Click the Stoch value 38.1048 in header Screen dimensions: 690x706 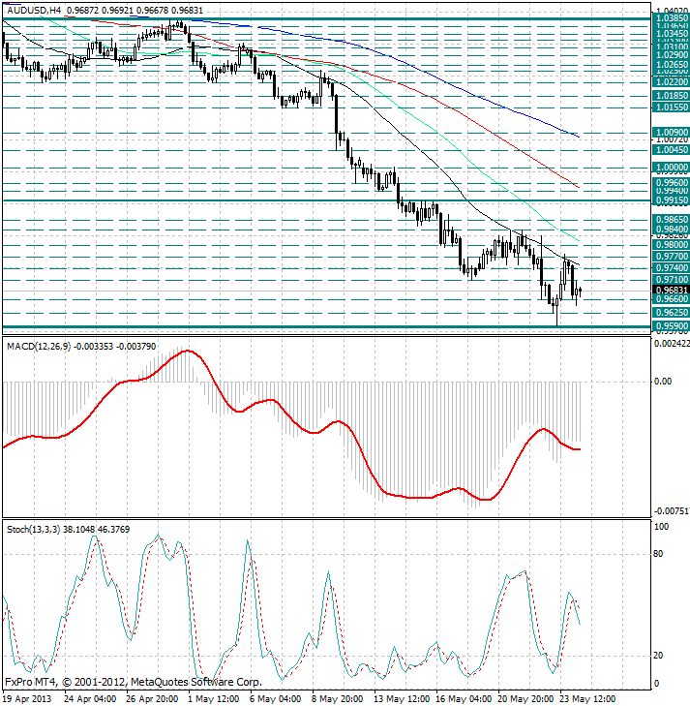pos(78,530)
